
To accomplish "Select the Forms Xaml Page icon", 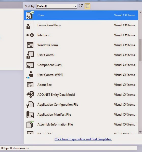I will tap(30, 25).
